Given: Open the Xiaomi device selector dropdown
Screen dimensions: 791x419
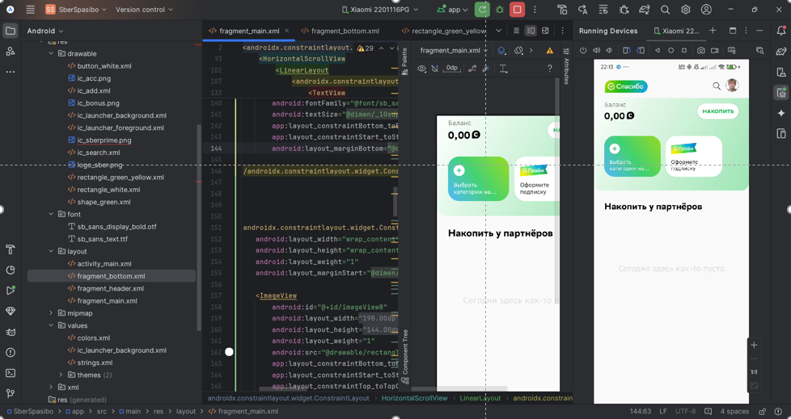Looking at the screenshot, I should (380, 10).
